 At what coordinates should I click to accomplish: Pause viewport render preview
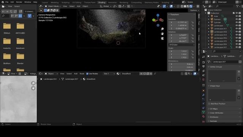198,6
